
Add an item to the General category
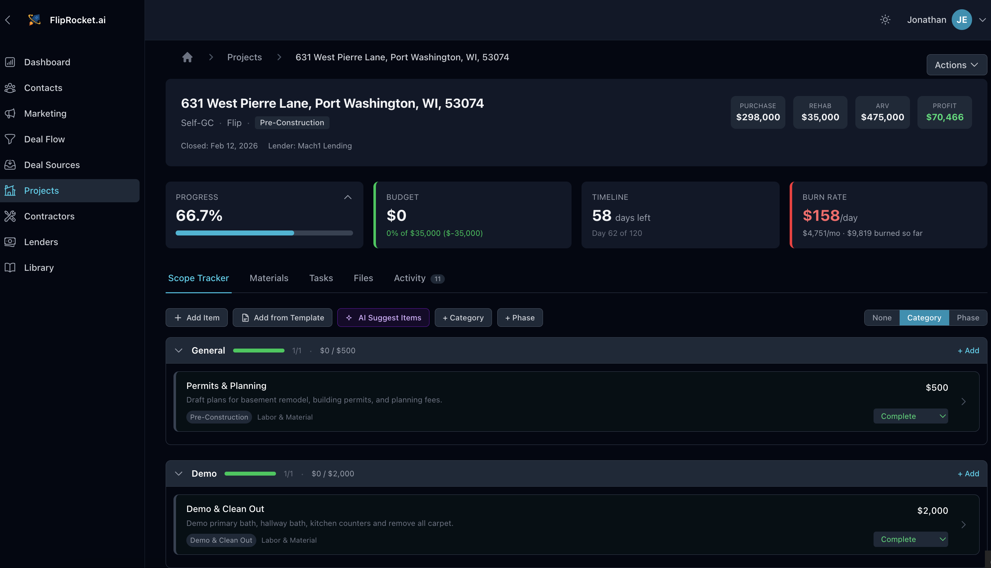click(968, 350)
